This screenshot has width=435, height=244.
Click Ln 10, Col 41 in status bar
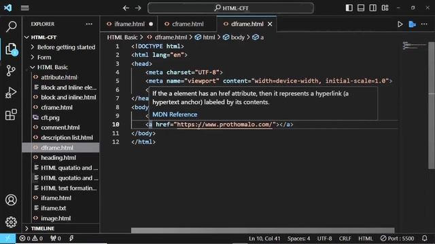click(x=264, y=239)
